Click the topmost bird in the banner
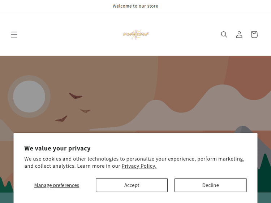This screenshot has width=271, height=203. coord(76,96)
